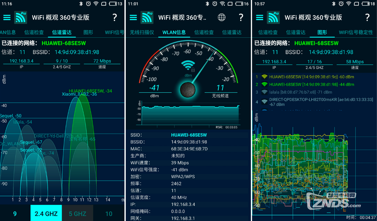Viewport: 377px width, 221px height.
Task: Click the 72 Mbps speed value
Action: point(102,61)
